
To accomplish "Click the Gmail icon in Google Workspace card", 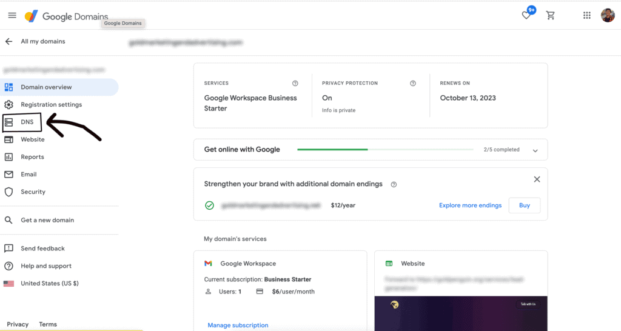I will click(209, 263).
